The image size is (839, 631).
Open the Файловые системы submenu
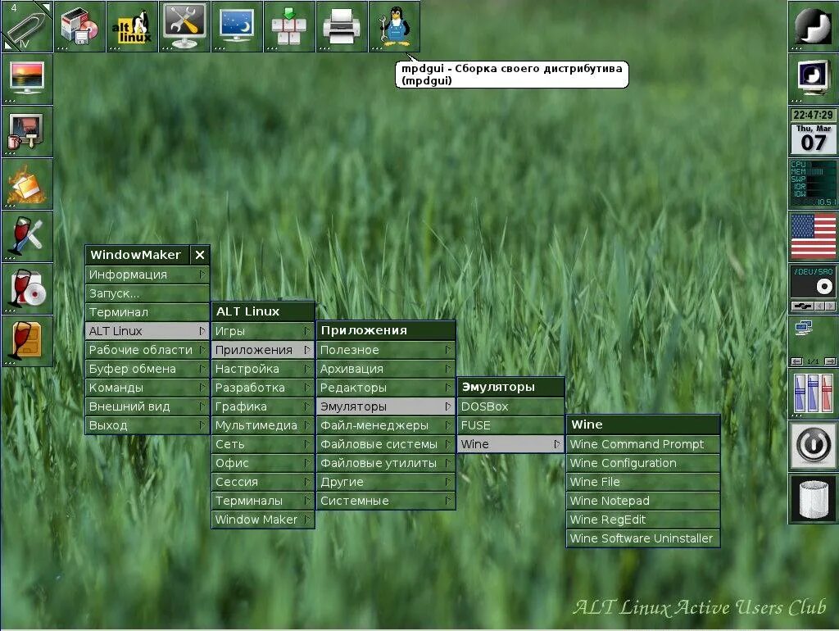pyautogui.click(x=386, y=444)
